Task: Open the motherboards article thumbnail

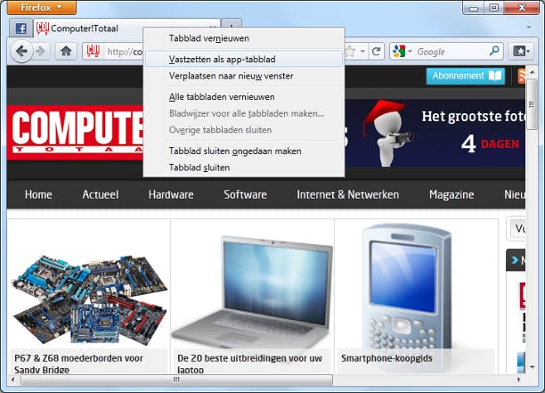Action: pyautogui.click(x=90, y=299)
